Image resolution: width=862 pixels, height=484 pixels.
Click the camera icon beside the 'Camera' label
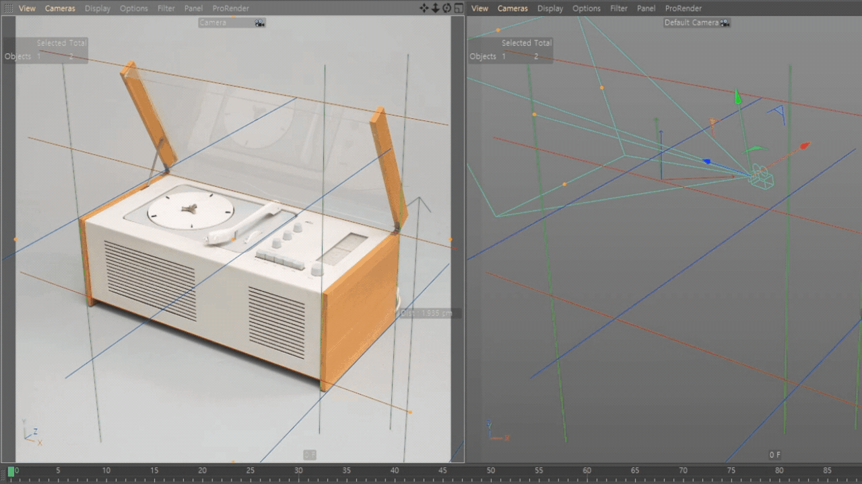click(x=260, y=23)
